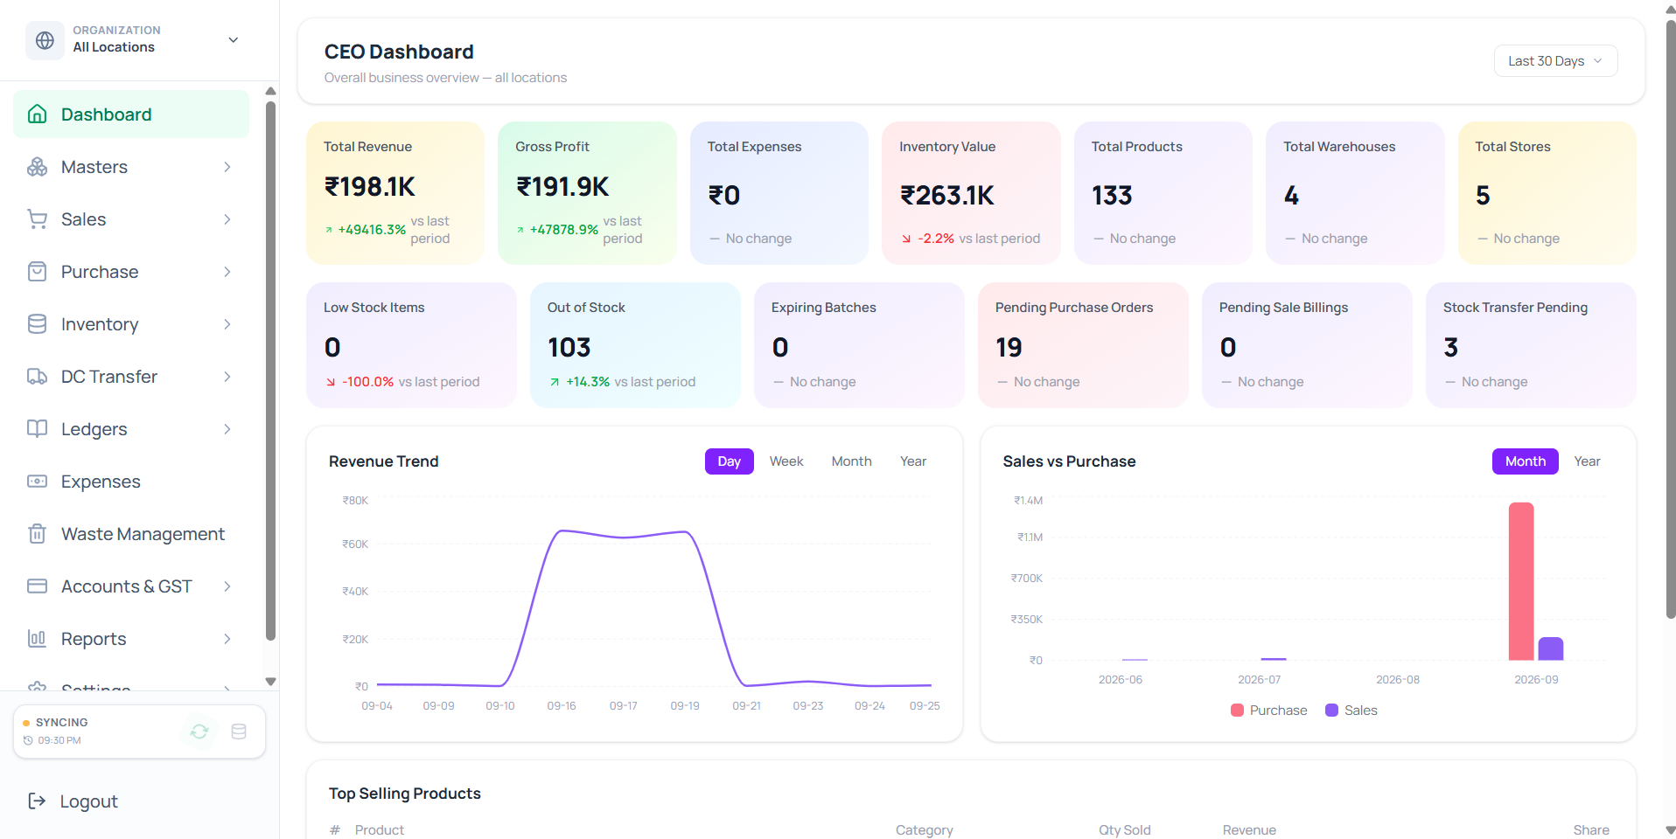Expand the Inventory submenu chevron

point(227,324)
